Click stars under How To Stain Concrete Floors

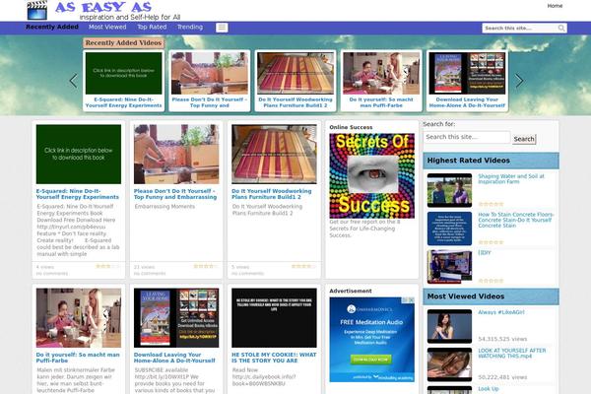pos(491,242)
